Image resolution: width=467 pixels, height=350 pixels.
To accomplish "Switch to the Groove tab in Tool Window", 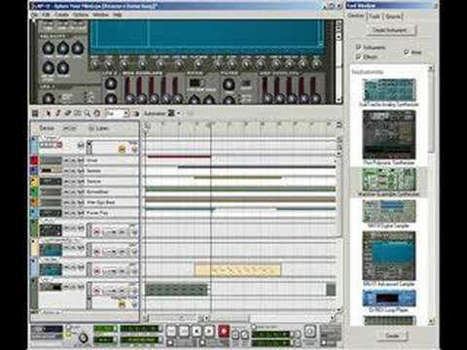I will pyautogui.click(x=393, y=17).
